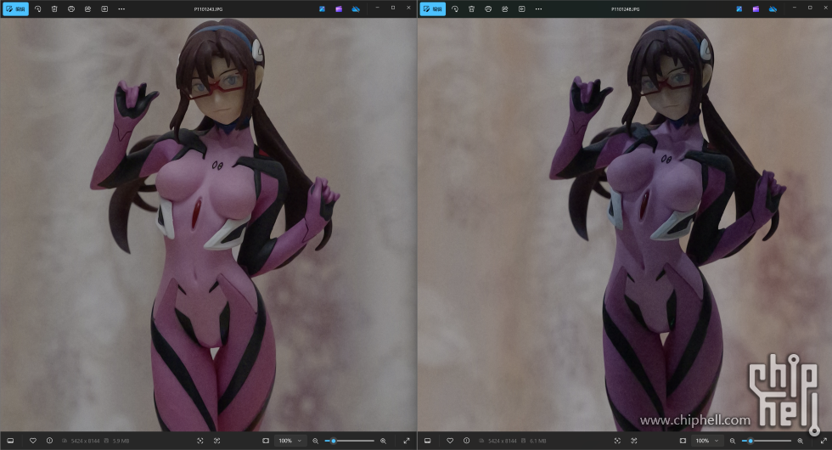Screen dimensions: 832x450
Task: Open the Clipchamp icon in the P1101248.JPG window
Action: point(756,9)
